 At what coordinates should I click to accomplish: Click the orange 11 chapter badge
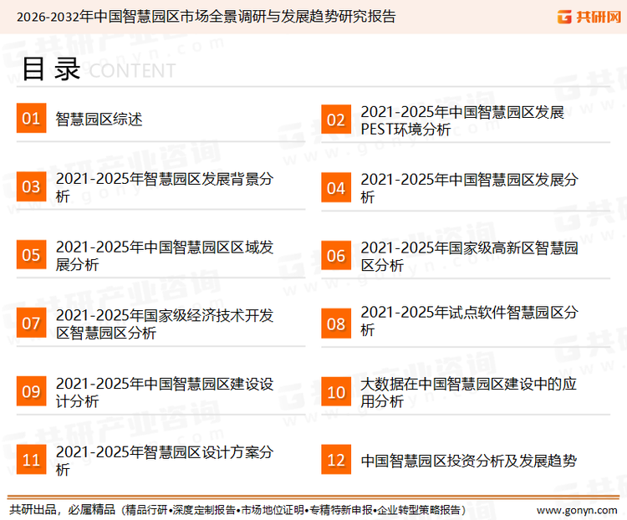[x=31, y=460]
